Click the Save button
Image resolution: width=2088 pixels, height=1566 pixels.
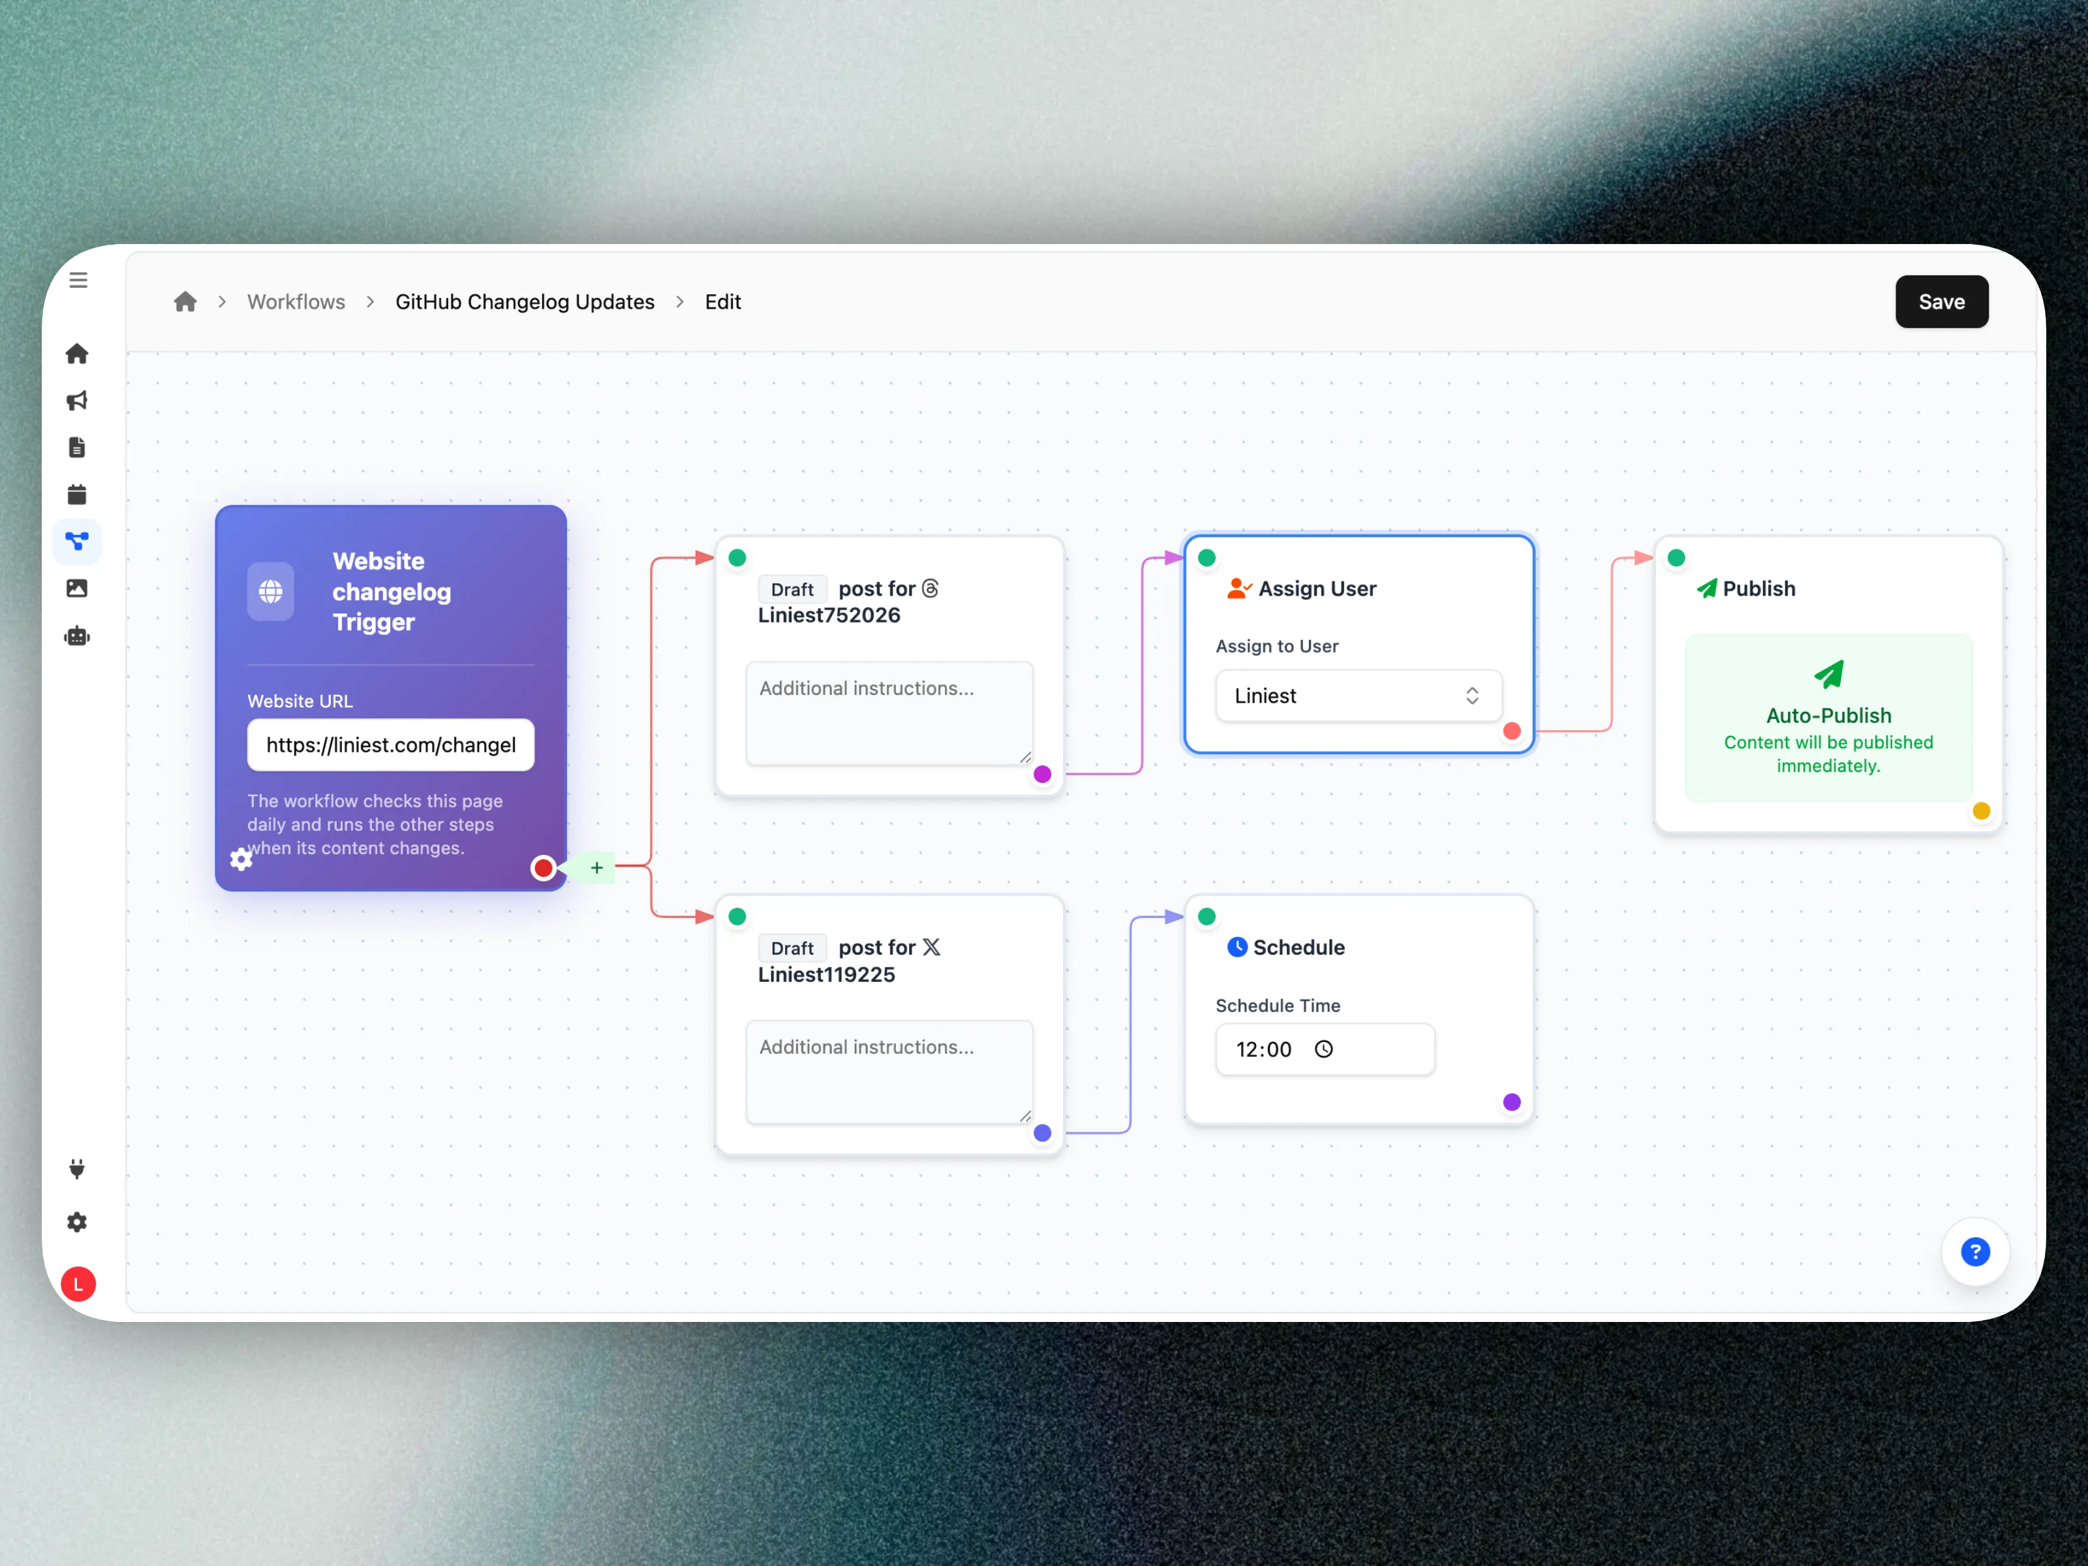[x=1941, y=302]
